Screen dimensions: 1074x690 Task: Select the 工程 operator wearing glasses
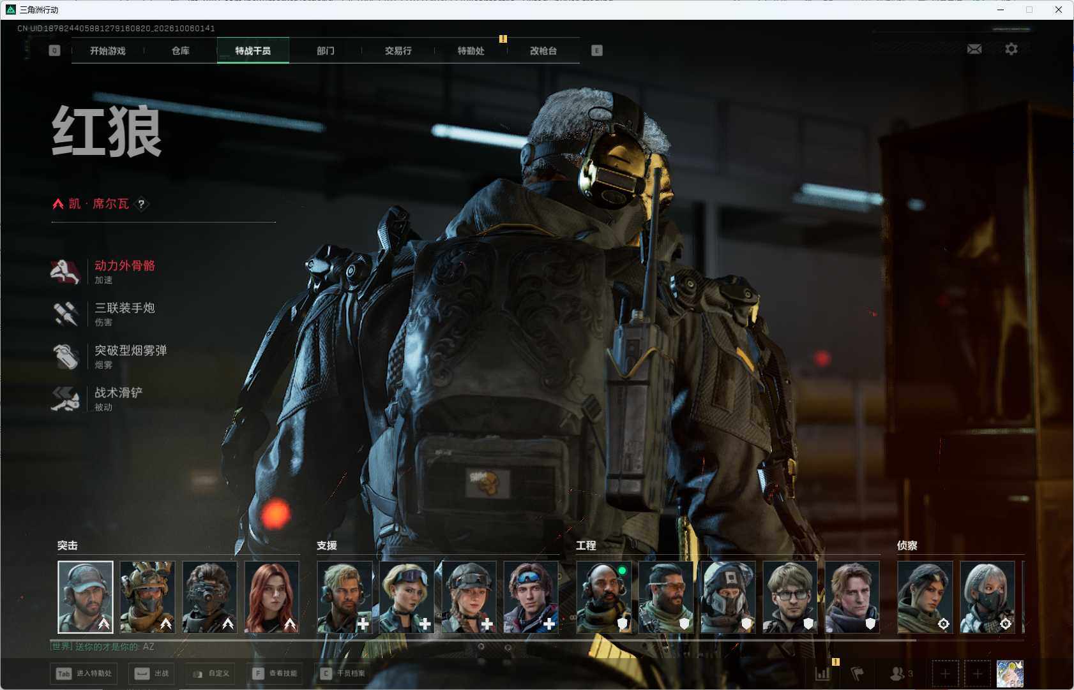790,597
